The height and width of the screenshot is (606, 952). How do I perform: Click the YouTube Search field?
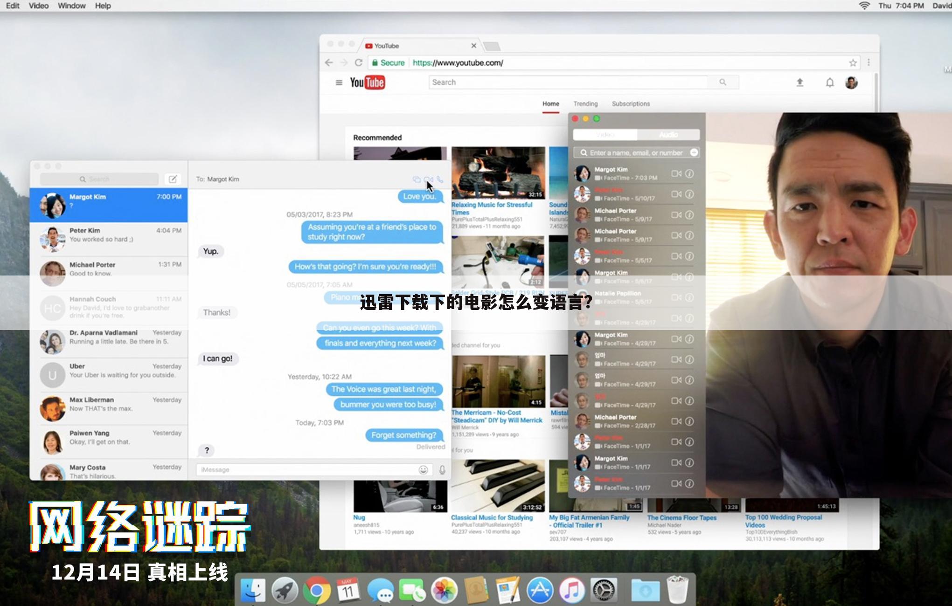tap(568, 82)
